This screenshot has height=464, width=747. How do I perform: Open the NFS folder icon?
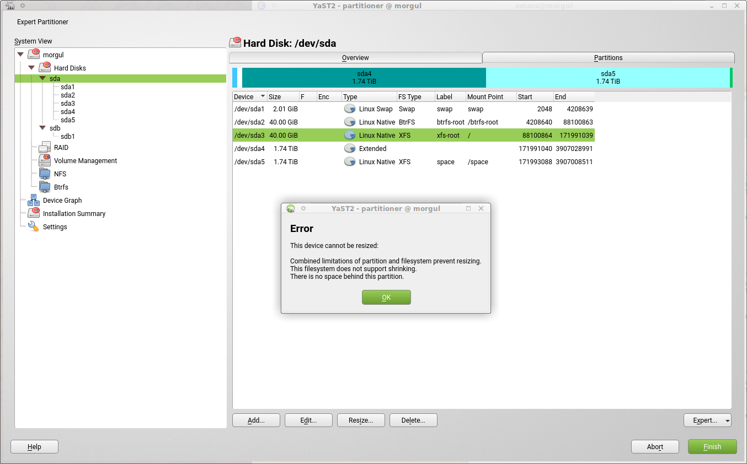45,174
